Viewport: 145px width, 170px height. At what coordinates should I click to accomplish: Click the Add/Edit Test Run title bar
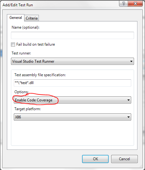[x=60, y=5]
